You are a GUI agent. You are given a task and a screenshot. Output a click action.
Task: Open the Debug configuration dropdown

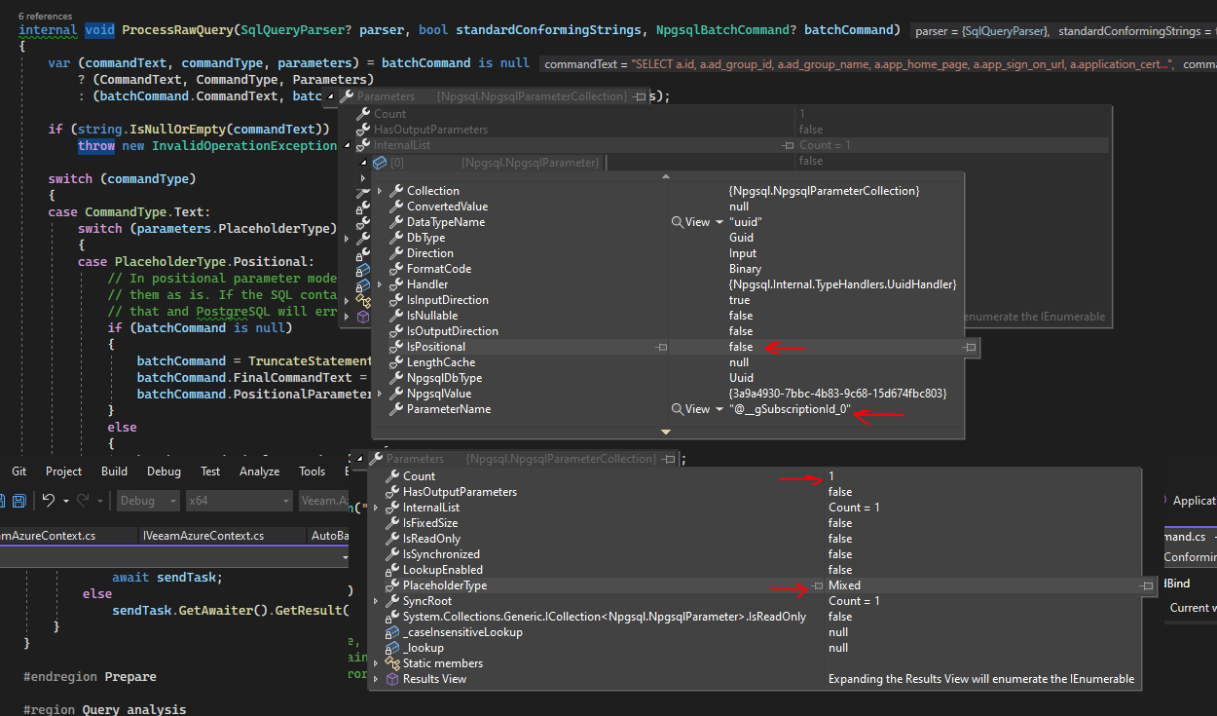coord(149,501)
